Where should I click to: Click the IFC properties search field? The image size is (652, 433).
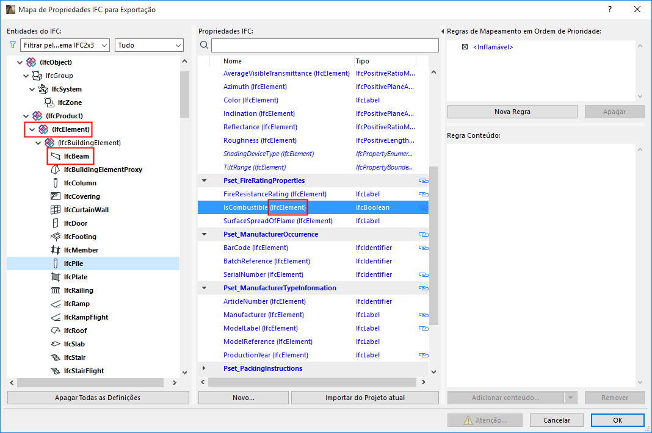[325, 45]
